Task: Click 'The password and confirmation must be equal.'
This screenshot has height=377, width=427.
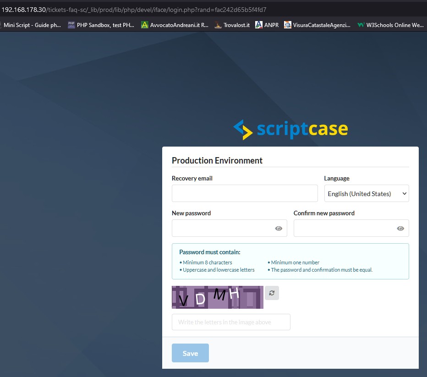Action: tap(322, 270)
